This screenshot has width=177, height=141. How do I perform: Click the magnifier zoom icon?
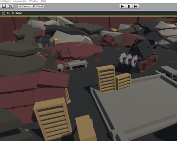coord(8,13)
